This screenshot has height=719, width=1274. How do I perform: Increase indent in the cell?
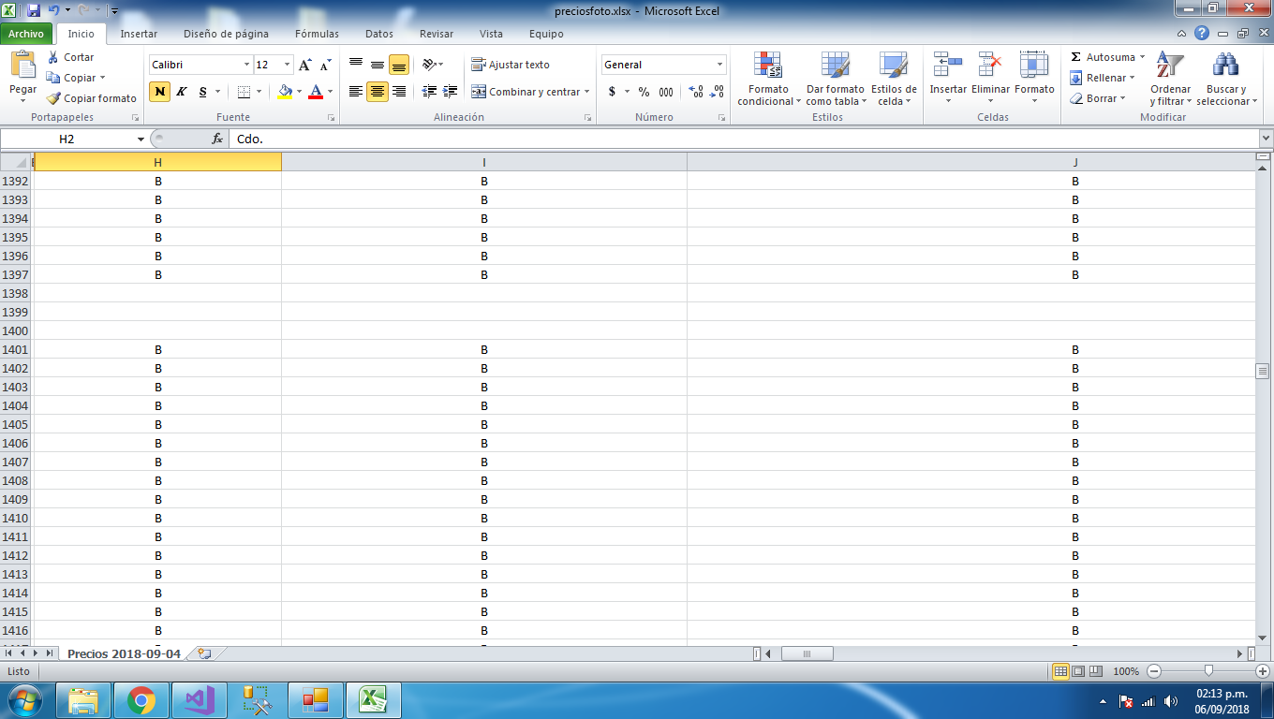[451, 92]
